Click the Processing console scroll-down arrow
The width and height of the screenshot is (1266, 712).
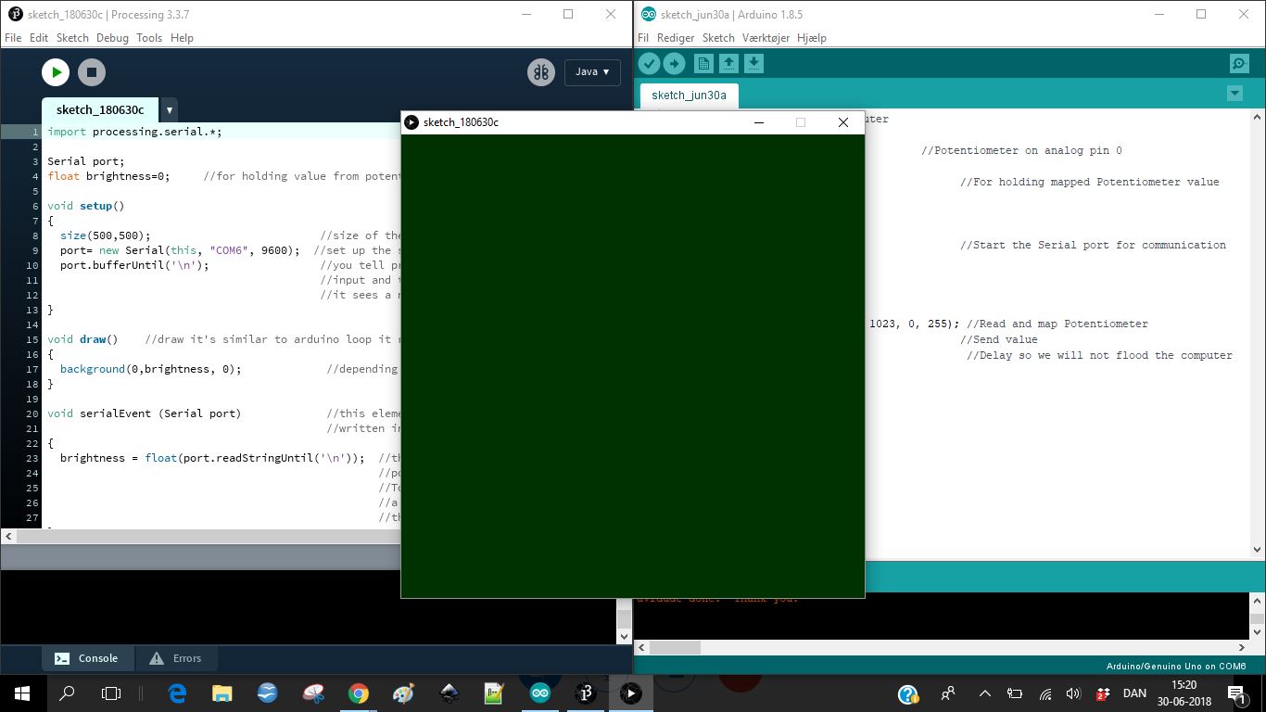click(x=624, y=637)
